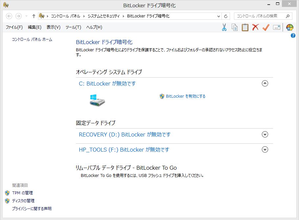
Task: Click システムとセキュリティ breadcrumb segment
Action: [x=103, y=16]
